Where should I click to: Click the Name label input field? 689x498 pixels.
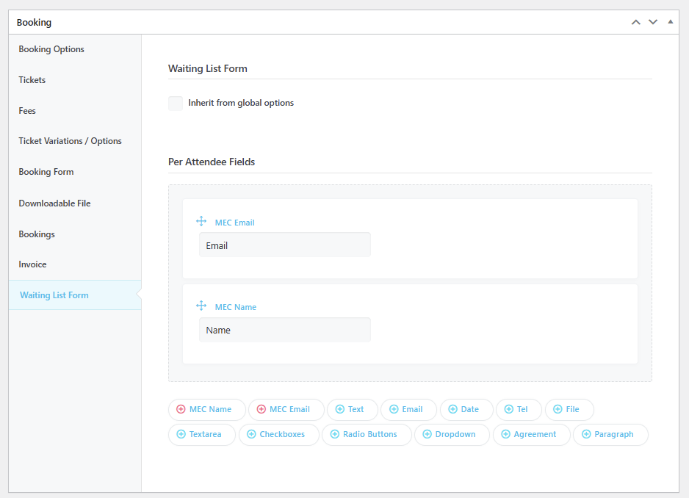point(284,330)
